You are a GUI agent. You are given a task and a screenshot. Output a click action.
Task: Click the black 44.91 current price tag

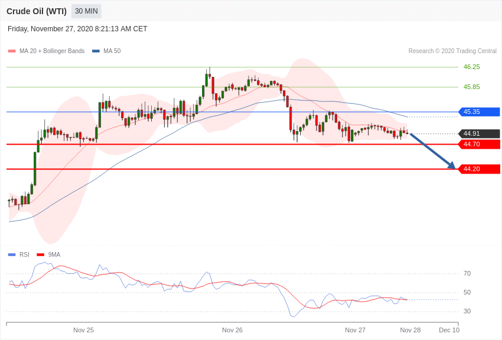coord(480,133)
